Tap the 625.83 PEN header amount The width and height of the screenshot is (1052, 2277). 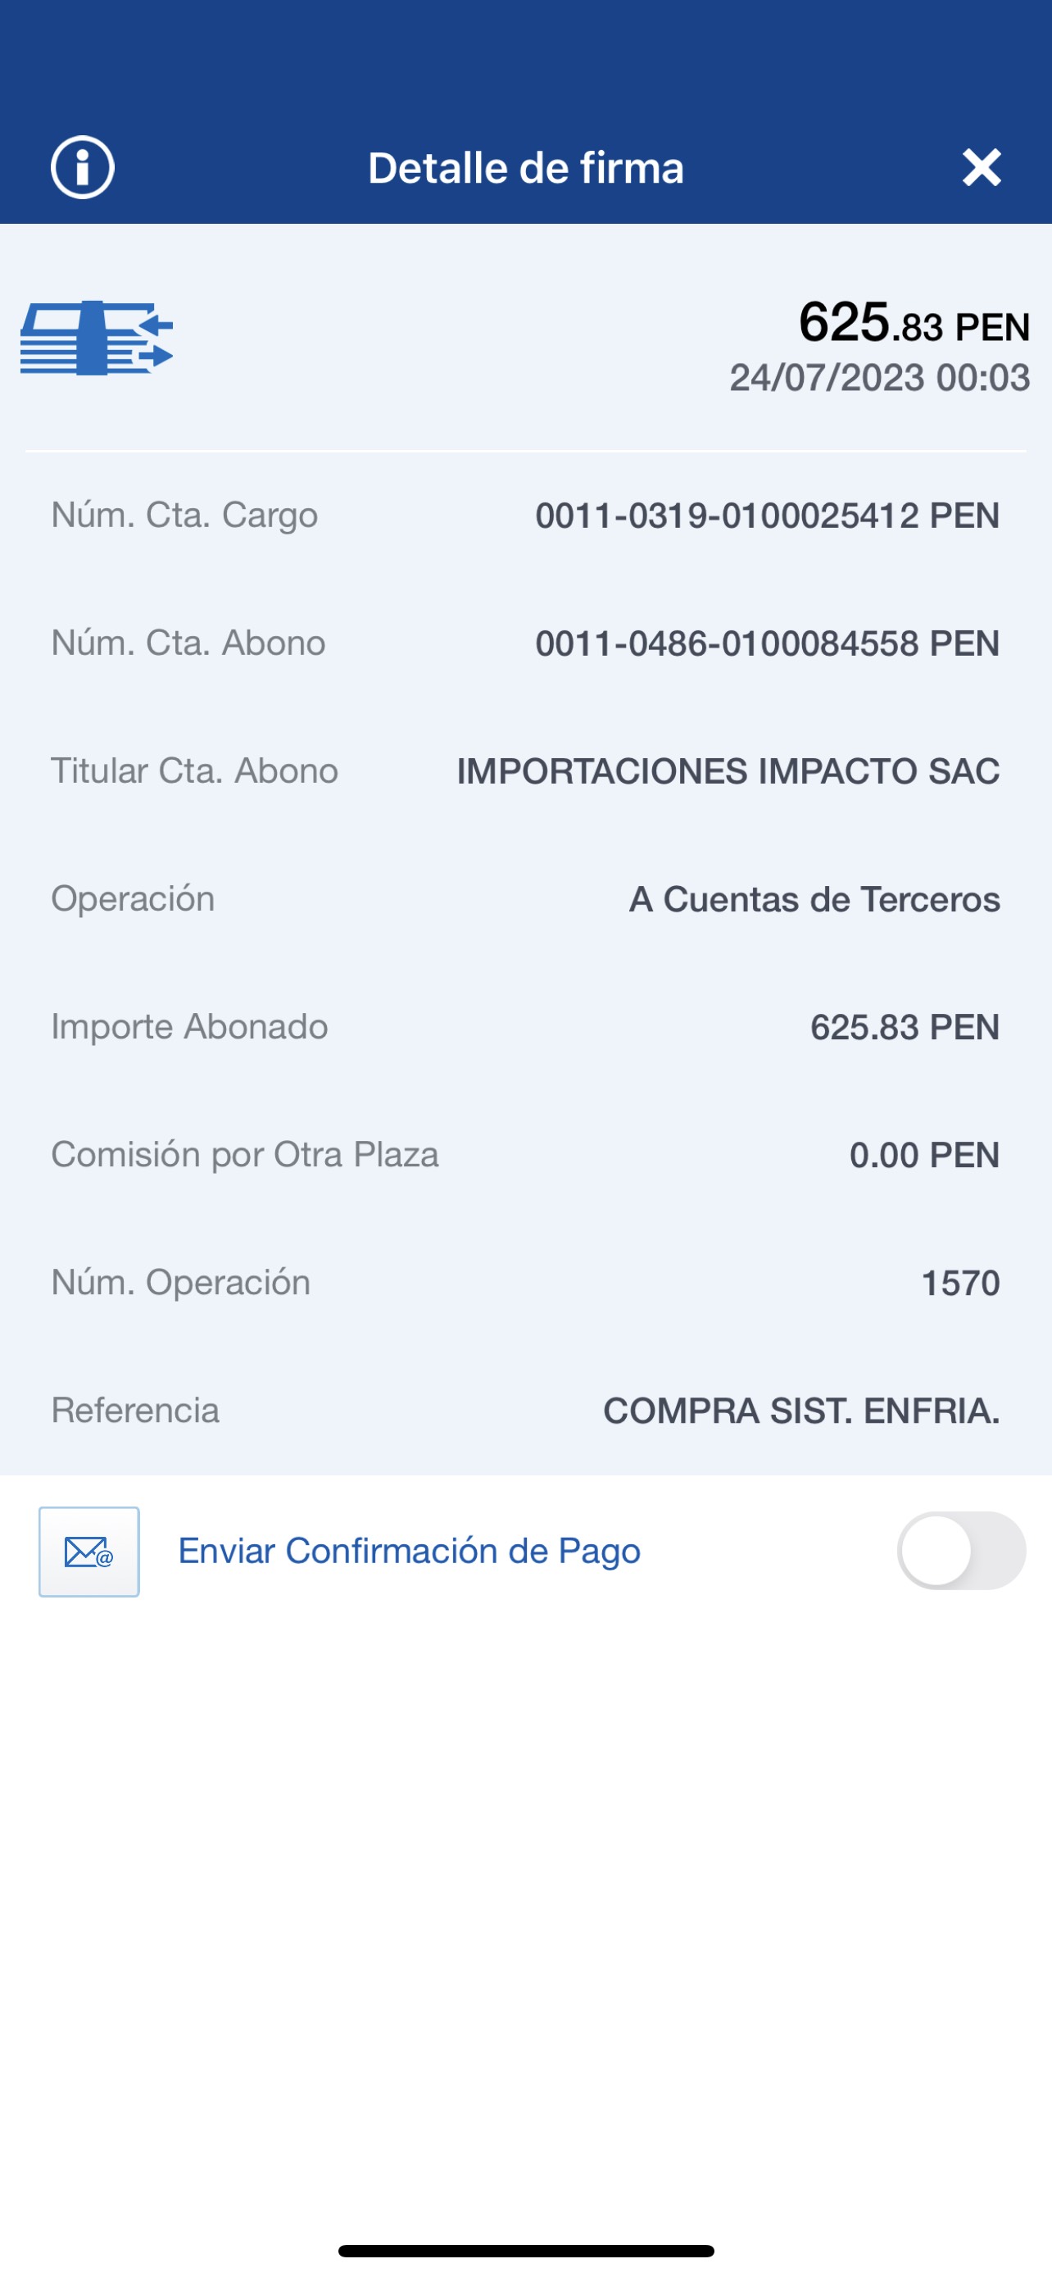click(x=914, y=324)
